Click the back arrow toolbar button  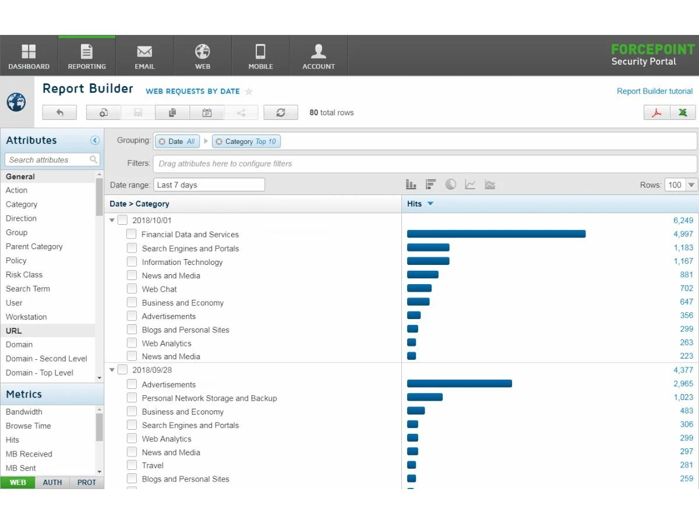coord(60,112)
